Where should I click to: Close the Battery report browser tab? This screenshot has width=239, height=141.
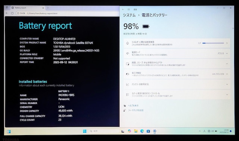pos(43,8)
